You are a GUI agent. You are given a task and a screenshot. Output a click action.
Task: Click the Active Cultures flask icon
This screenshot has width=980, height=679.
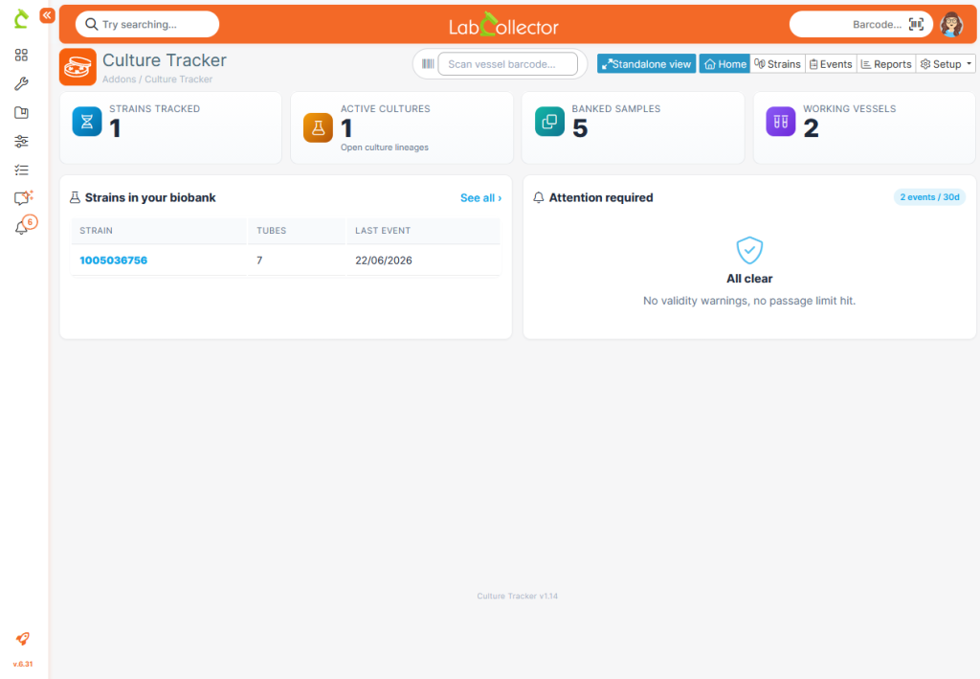[x=318, y=128]
